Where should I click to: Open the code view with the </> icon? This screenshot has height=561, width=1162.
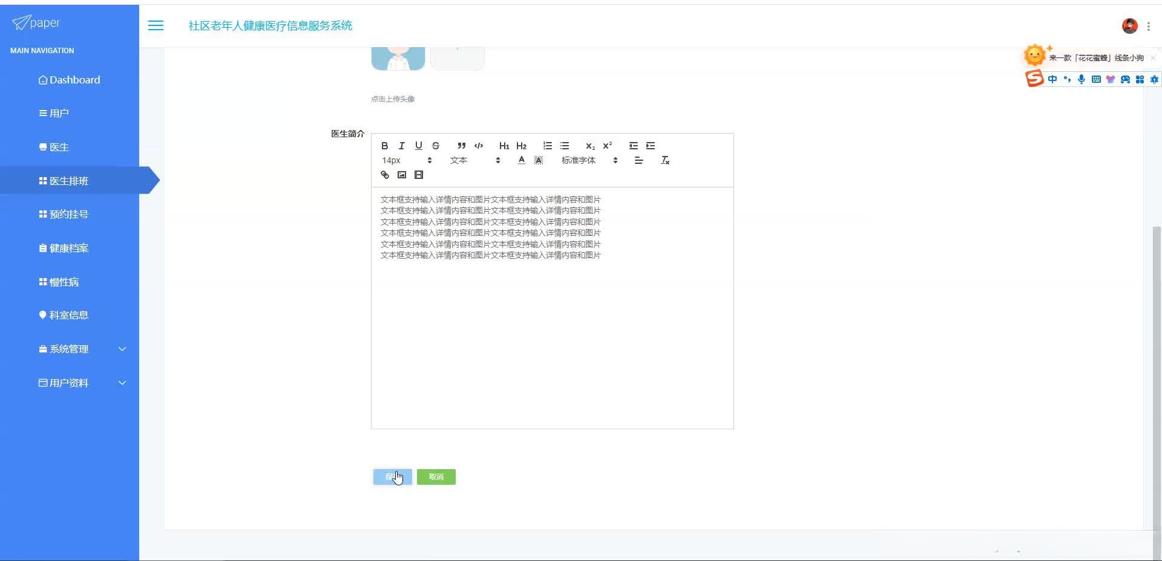478,146
